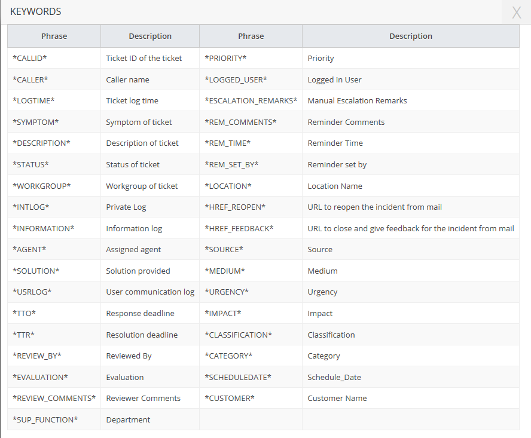Select the *CALLID* phrase cell
The image size is (531, 438).
pyautogui.click(x=30, y=58)
